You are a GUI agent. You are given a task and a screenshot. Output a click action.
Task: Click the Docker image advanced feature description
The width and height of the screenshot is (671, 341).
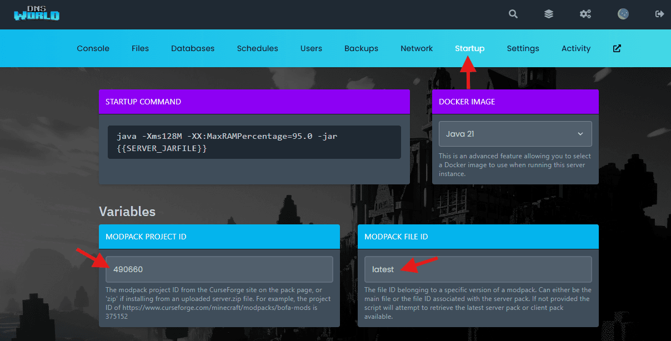point(515,165)
